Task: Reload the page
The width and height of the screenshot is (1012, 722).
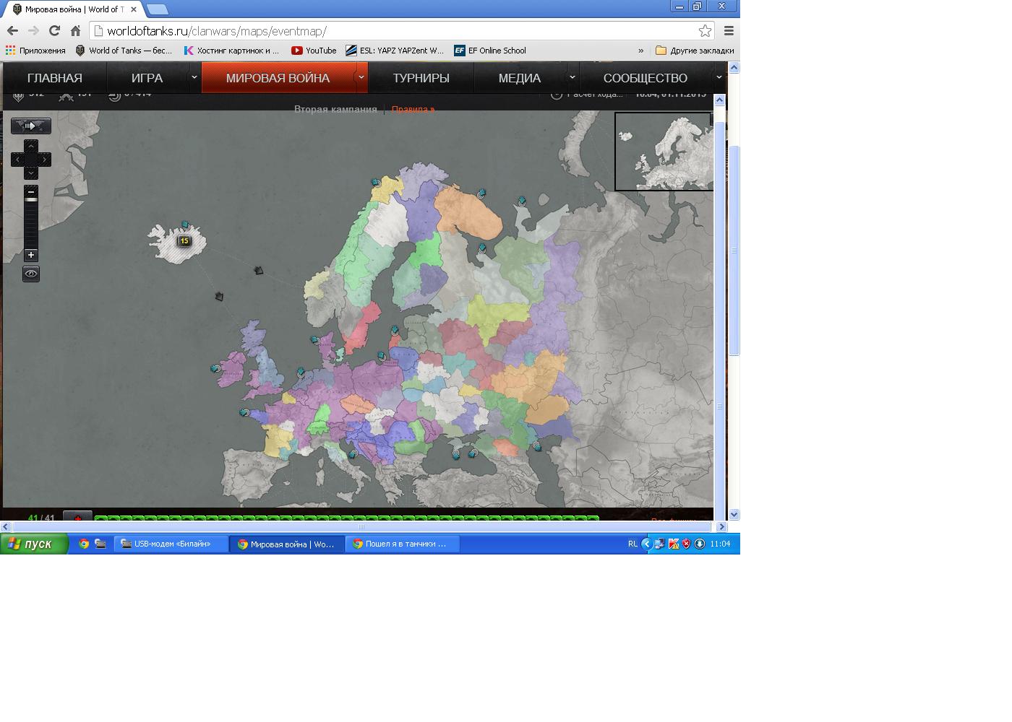Action: pyautogui.click(x=54, y=30)
